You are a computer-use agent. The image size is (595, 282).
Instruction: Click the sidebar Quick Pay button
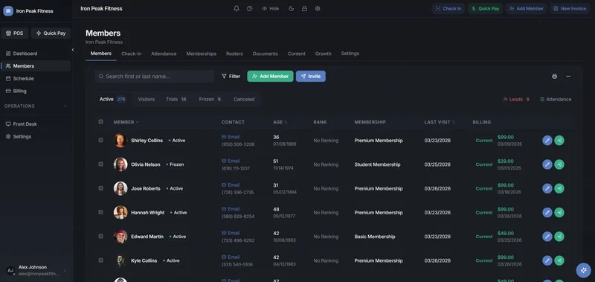[x=51, y=33]
